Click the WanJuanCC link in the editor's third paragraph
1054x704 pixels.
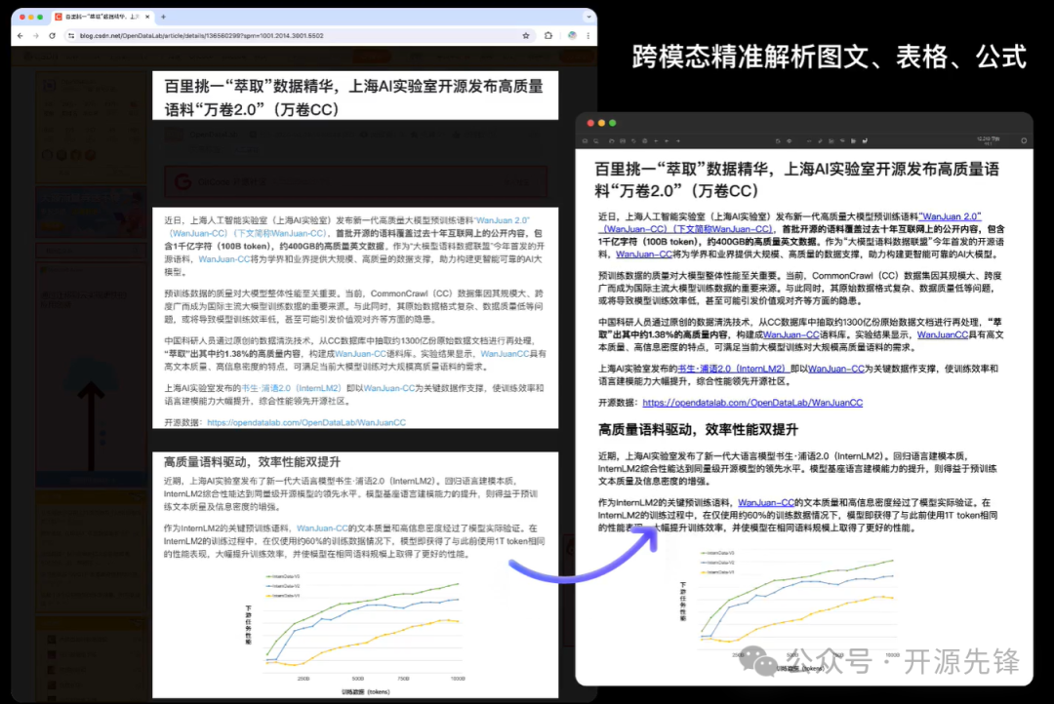[943, 334]
